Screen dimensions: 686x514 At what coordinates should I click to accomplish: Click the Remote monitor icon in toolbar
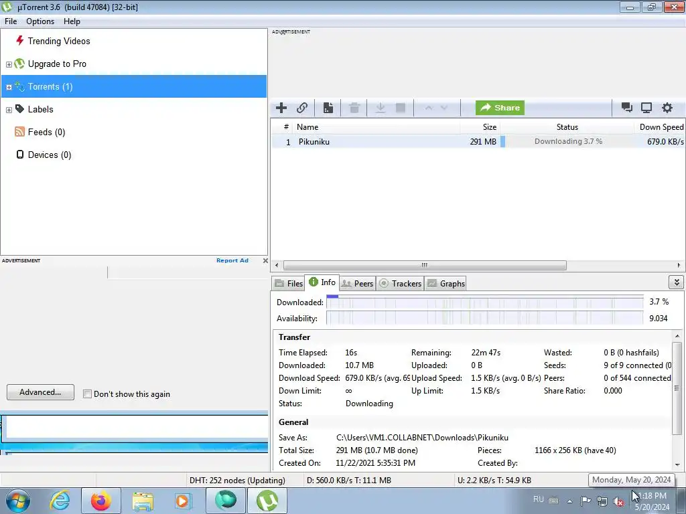[646, 108]
